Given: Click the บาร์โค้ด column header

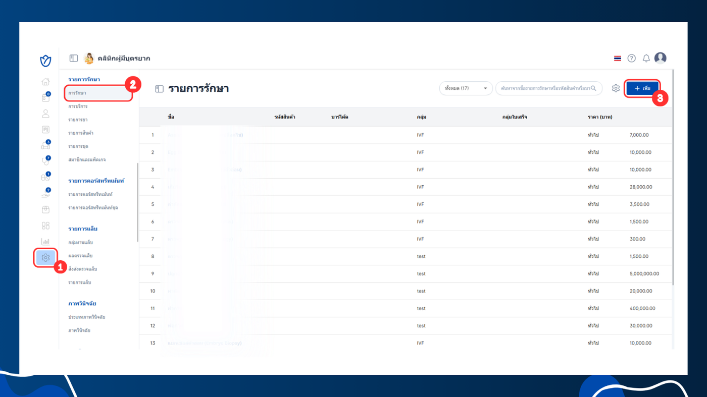Looking at the screenshot, I should [340, 117].
